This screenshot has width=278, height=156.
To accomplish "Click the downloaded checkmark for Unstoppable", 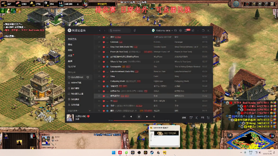I will pos(107,67).
